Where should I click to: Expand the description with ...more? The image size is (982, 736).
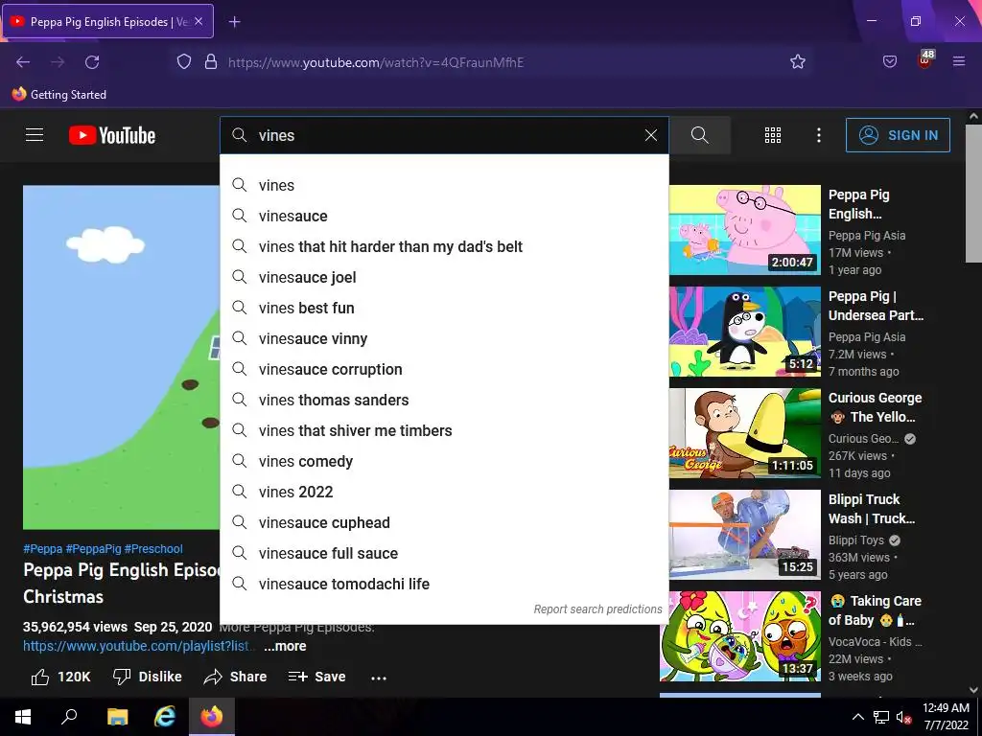tap(285, 646)
